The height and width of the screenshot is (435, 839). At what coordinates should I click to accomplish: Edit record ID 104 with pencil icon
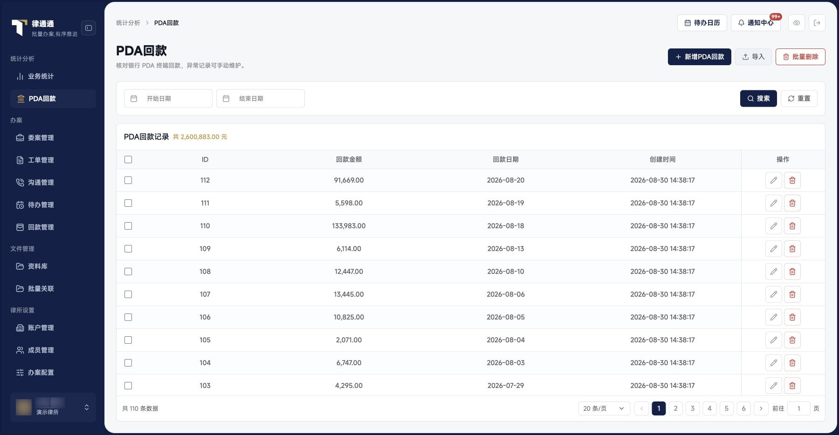tap(774, 363)
